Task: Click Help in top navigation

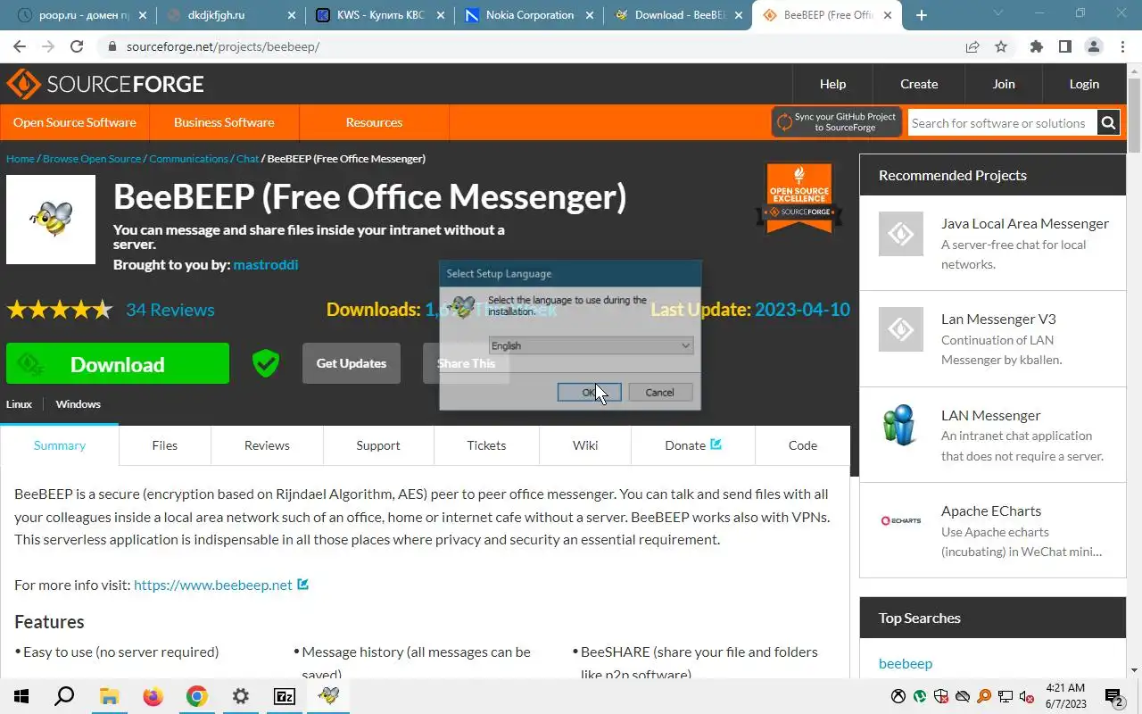Action: pos(832,84)
